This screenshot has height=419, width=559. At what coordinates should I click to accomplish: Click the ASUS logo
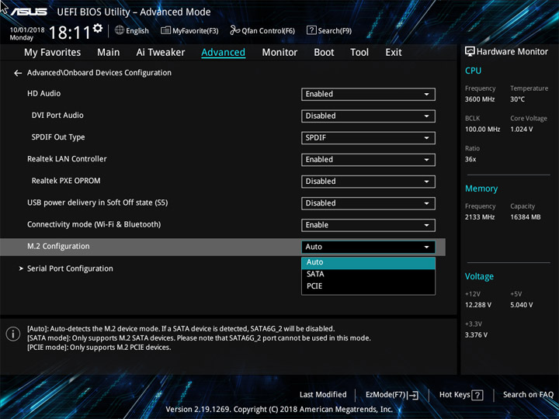(29, 12)
